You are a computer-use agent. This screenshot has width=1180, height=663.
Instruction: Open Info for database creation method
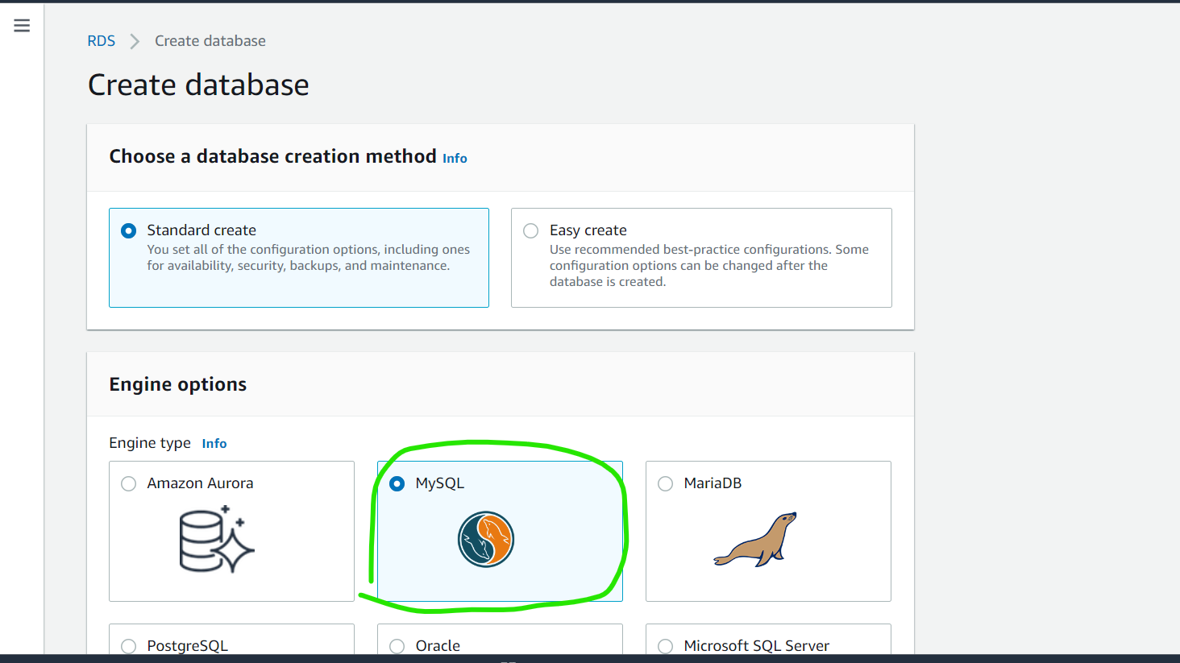click(x=455, y=158)
